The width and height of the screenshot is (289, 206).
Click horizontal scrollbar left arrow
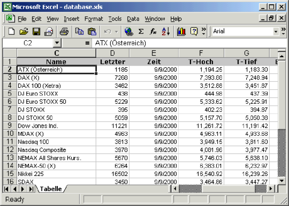(x=175, y=189)
